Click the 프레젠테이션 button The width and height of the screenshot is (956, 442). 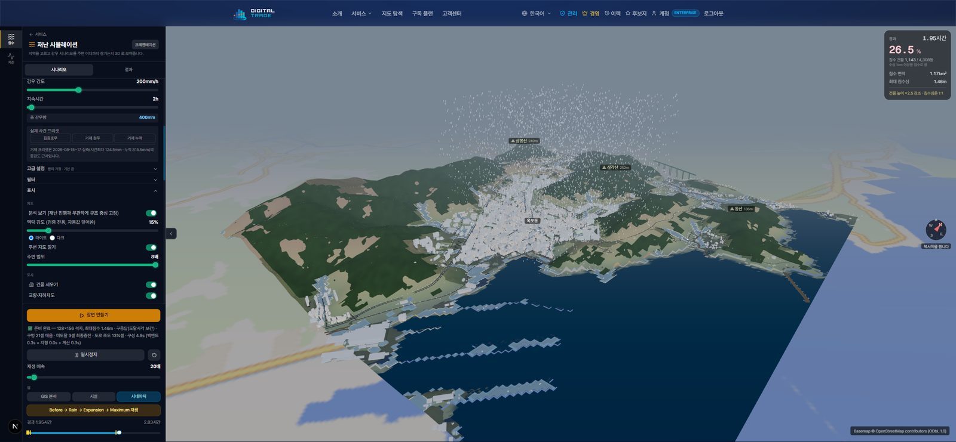(145, 45)
